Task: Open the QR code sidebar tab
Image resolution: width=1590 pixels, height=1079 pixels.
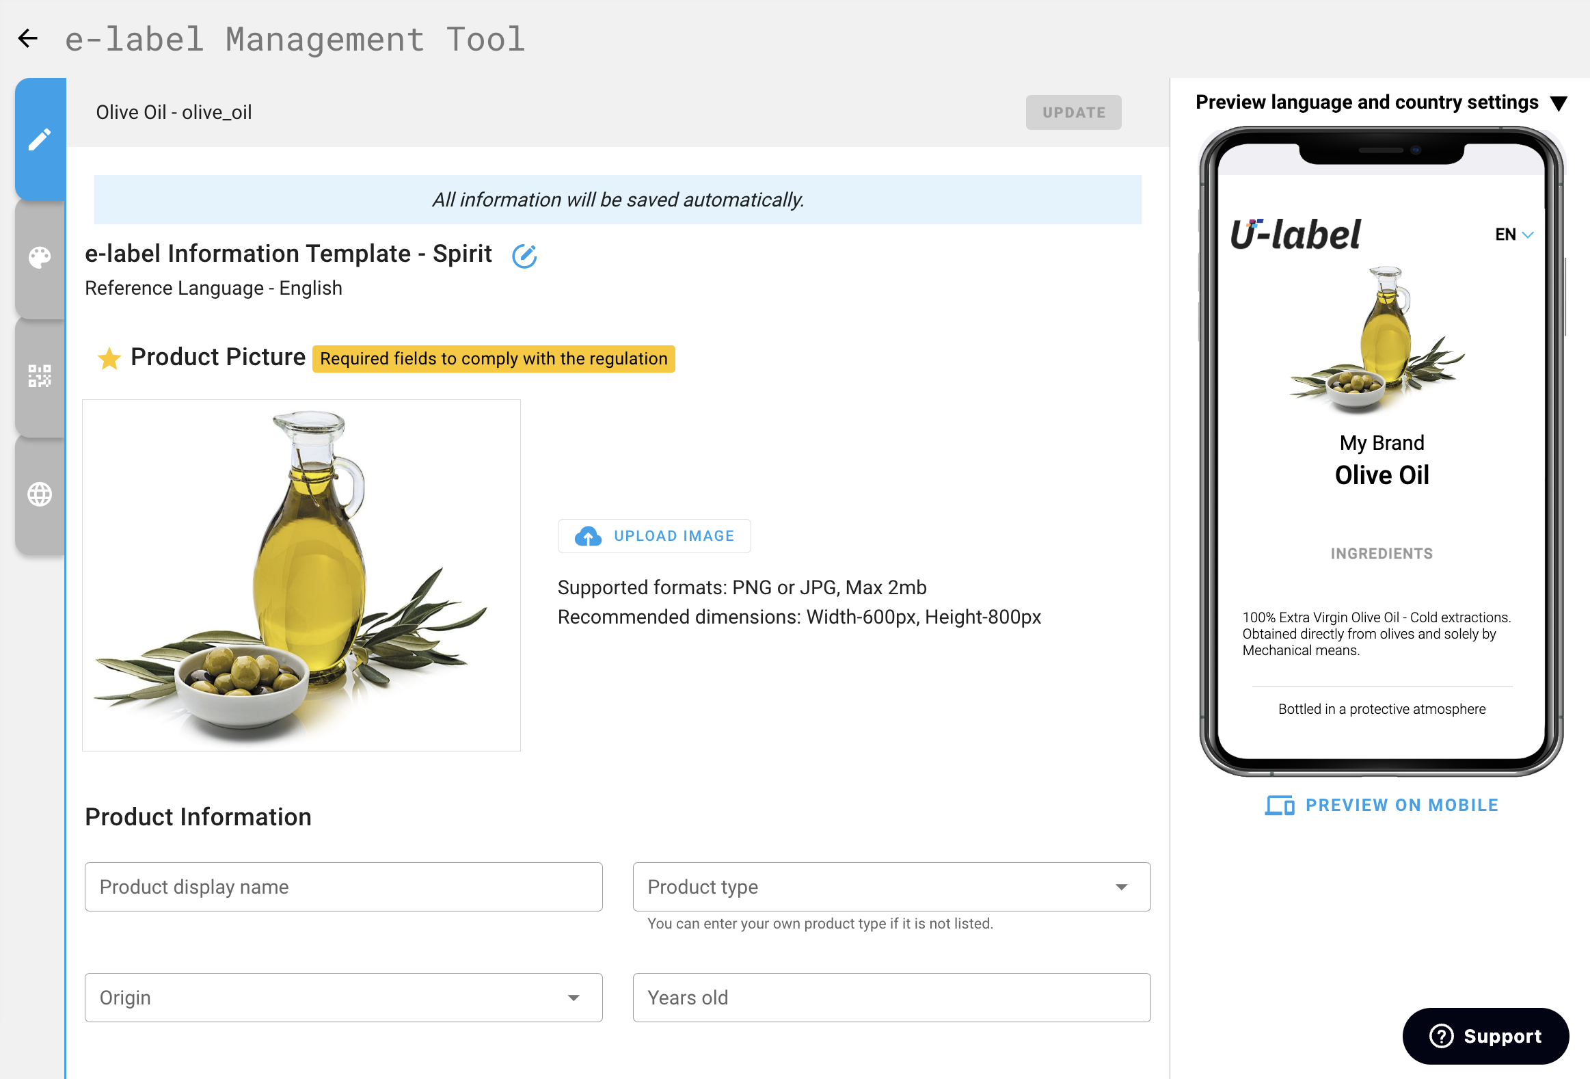Action: coord(40,375)
